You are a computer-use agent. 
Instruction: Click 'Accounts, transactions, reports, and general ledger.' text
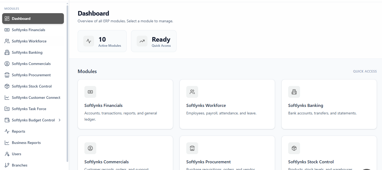(x=121, y=116)
